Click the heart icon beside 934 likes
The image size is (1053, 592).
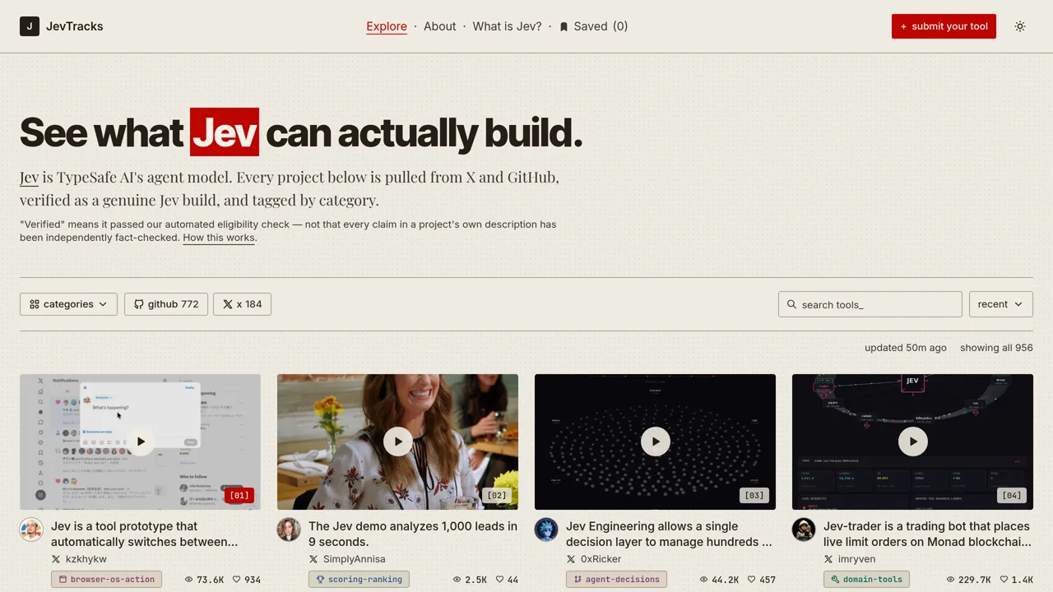click(236, 580)
